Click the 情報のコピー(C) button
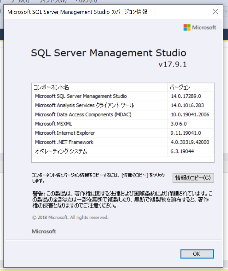Screen dimensions: 228x271 [193, 178]
